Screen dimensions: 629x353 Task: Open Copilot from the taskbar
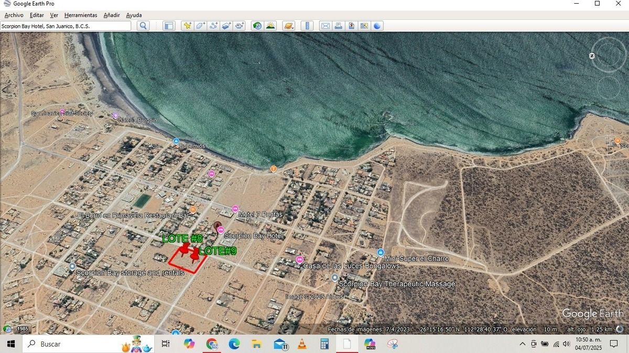(x=189, y=344)
